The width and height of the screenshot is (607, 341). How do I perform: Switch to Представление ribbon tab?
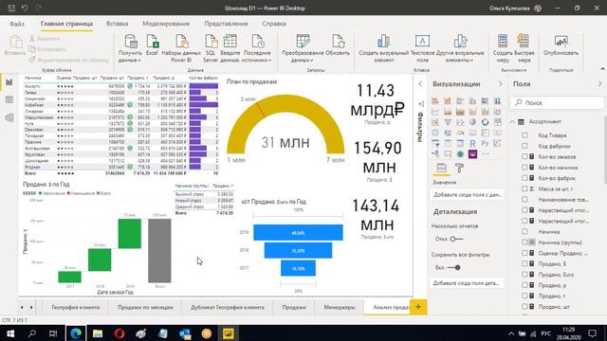pyautogui.click(x=226, y=24)
